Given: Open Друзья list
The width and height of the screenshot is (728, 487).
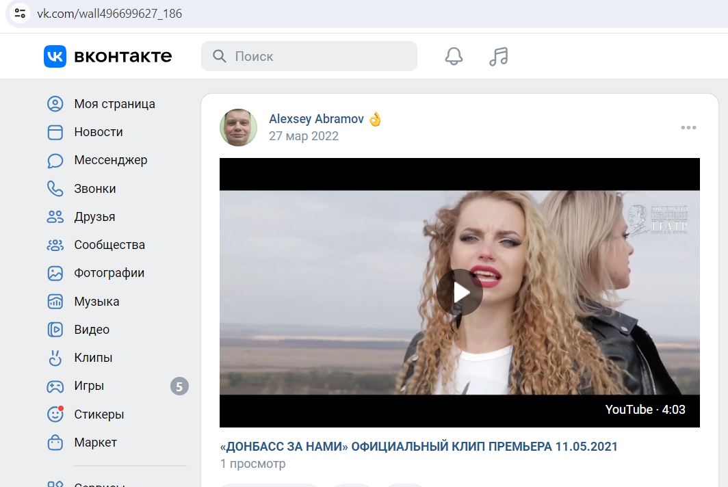Looking at the screenshot, I should coord(94,217).
